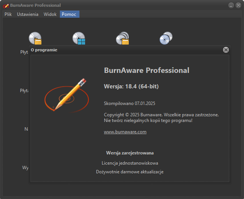Click the Wersja zarejestrowana text
The width and height of the screenshot is (244, 199).
130,153
